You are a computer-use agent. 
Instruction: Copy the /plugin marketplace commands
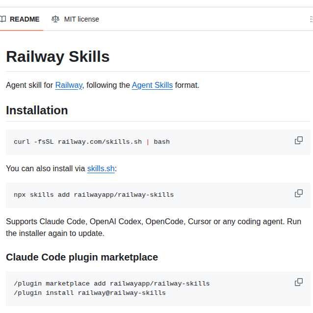pos(299,282)
